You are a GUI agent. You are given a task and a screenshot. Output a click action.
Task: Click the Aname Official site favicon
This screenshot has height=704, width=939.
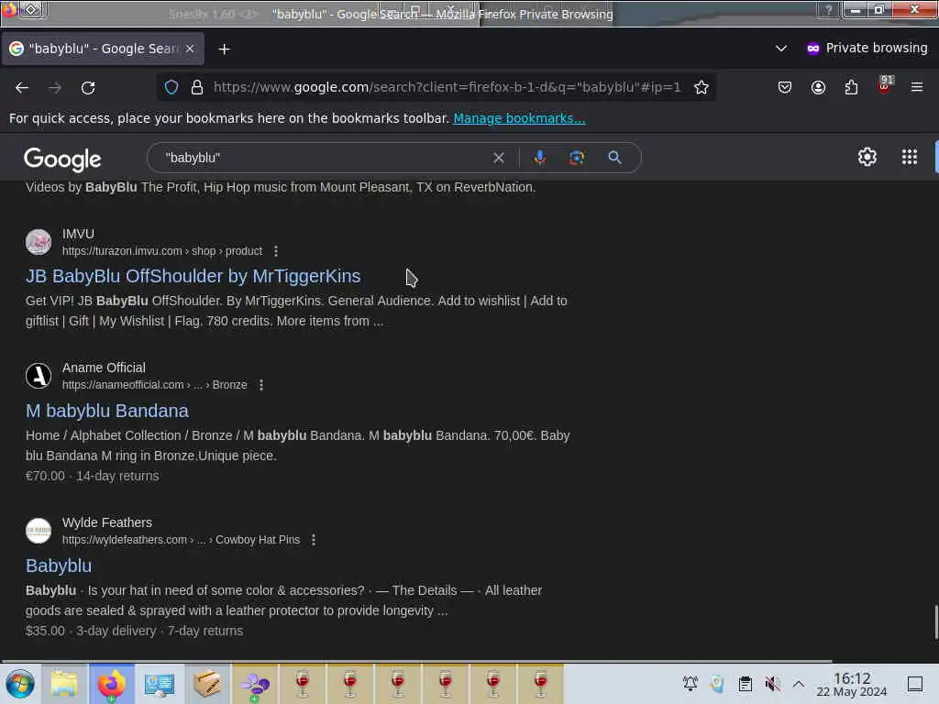click(39, 376)
